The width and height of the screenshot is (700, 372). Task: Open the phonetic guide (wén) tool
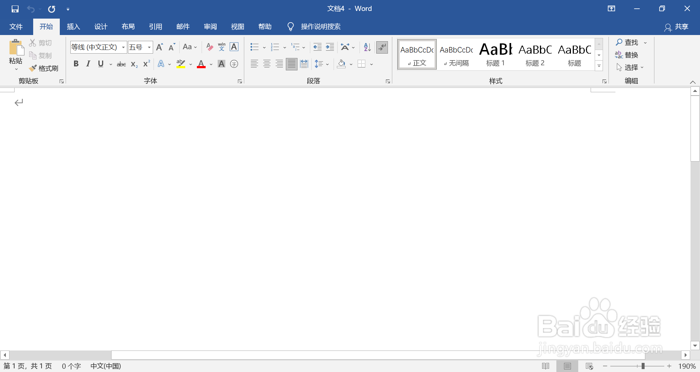[x=222, y=47]
